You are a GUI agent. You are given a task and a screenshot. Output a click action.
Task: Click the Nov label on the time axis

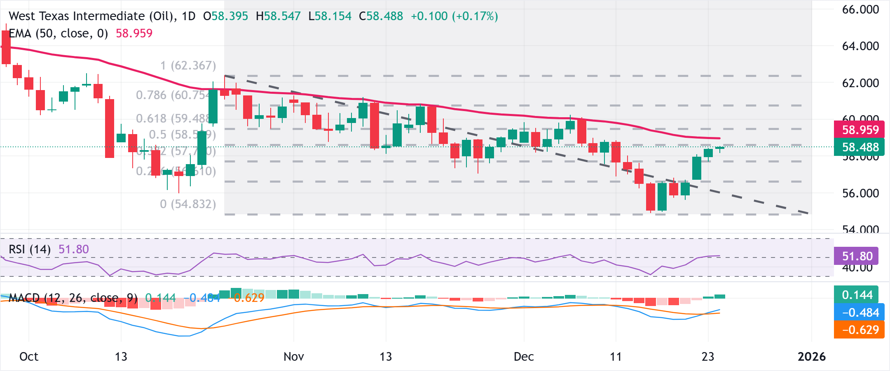point(293,357)
